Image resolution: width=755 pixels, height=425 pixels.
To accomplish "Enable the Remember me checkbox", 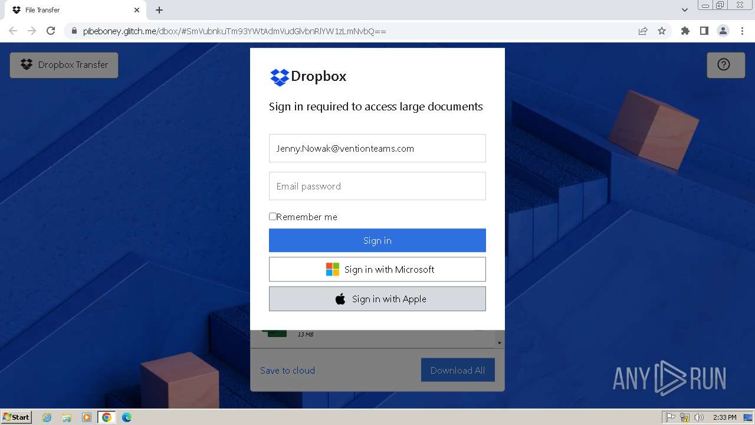I will [273, 217].
